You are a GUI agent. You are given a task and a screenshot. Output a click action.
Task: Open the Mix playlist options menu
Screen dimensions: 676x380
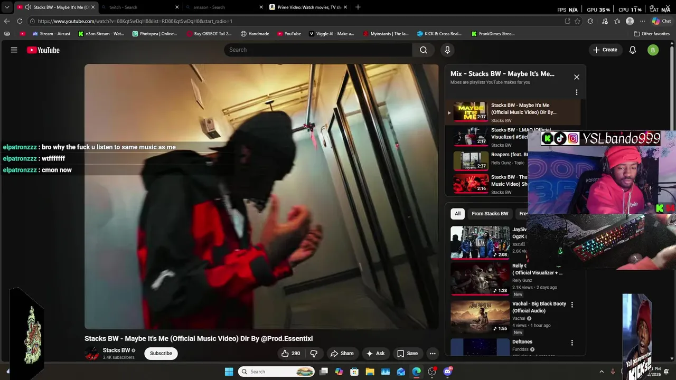click(x=577, y=92)
